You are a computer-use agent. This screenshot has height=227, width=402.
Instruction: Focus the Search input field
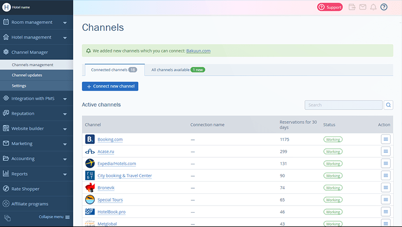[x=344, y=105]
